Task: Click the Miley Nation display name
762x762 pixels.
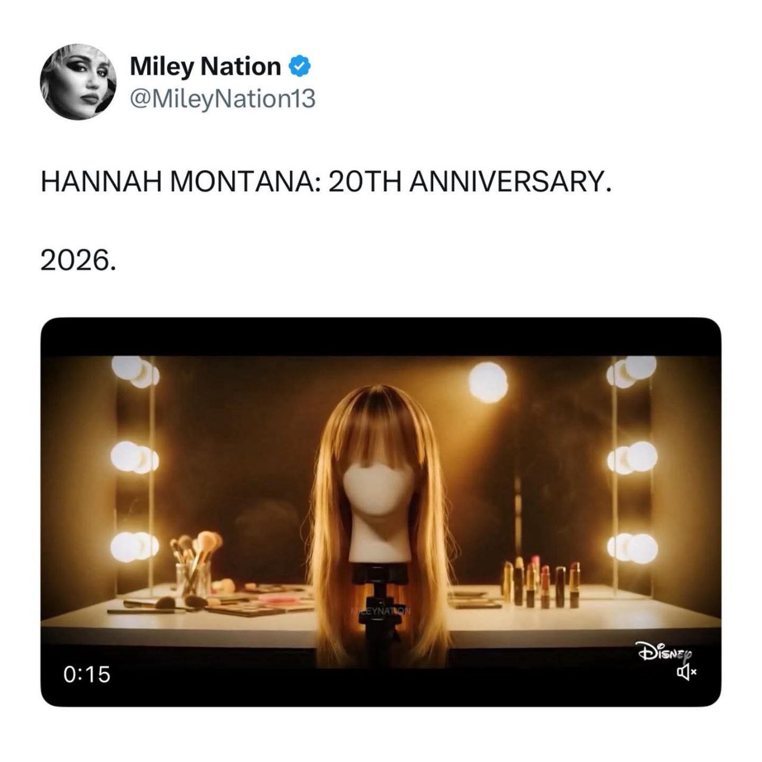Action: [205, 66]
